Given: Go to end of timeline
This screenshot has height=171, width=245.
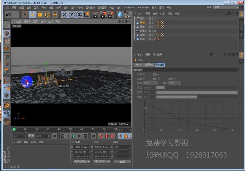Looking at the screenshot, I should [x=93, y=136].
